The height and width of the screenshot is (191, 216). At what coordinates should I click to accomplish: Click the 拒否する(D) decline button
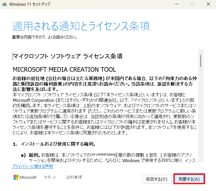pos(157,179)
